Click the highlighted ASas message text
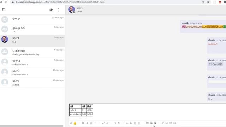This screenshot has width=226, height=127. click(204, 27)
